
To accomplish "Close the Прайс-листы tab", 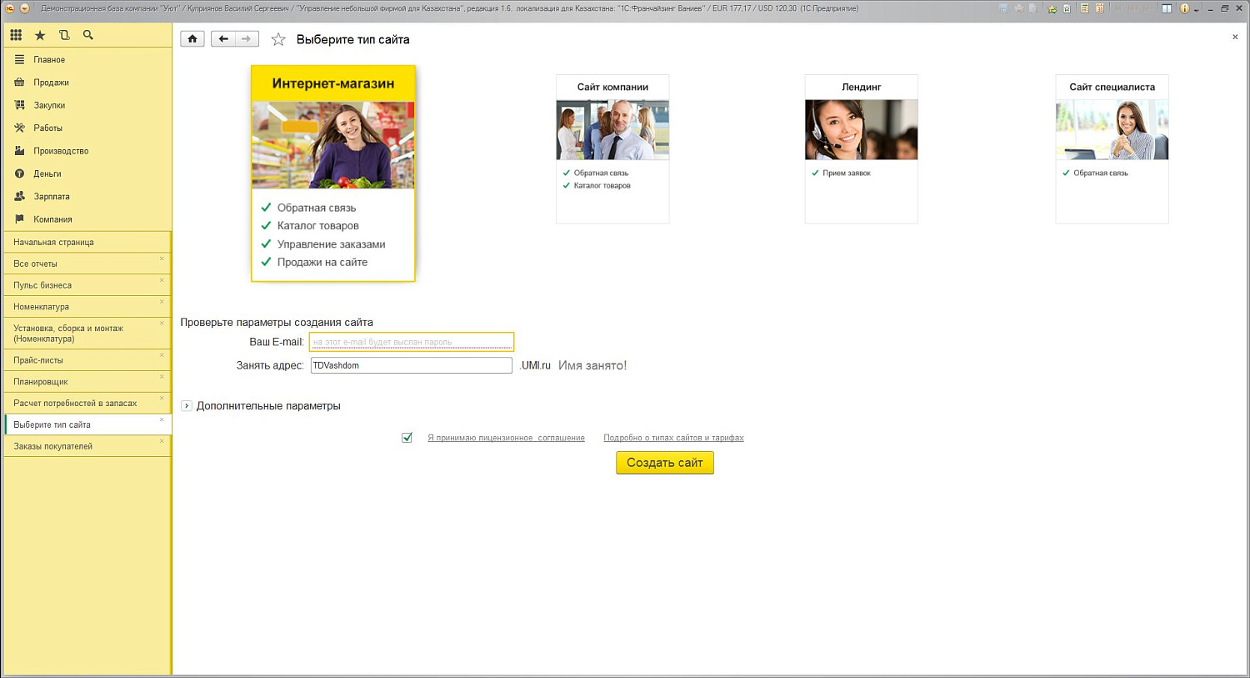I will tap(162, 355).
